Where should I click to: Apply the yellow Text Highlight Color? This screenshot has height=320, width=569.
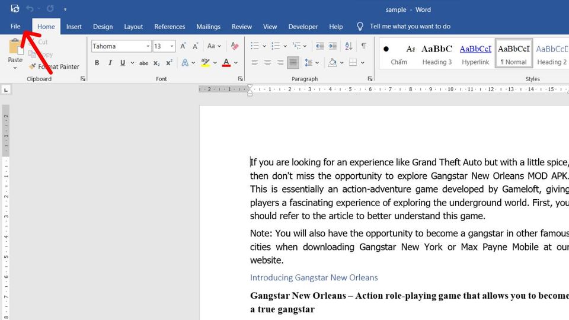206,63
